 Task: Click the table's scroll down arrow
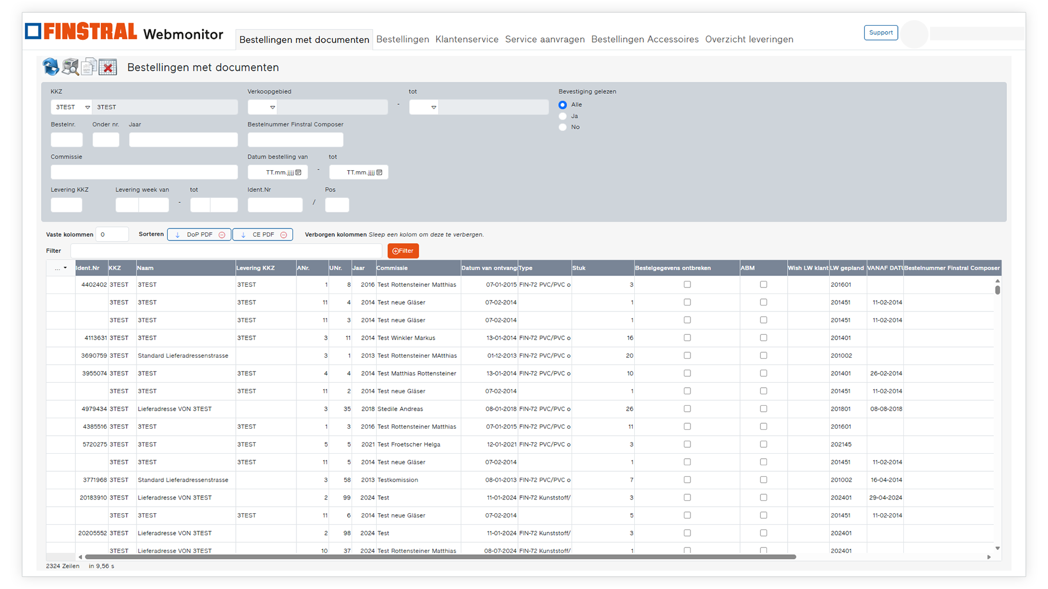click(x=998, y=548)
